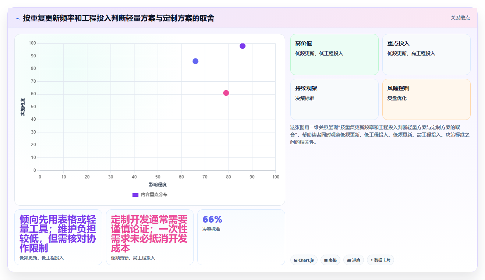This screenshot has height=280, width=485.
Task: Click the lightning bolt icon beside the title
Action: tap(17, 18)
